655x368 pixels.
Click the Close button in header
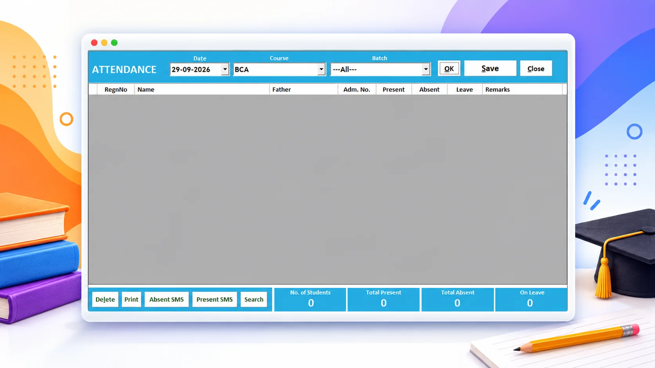point(536,69)
